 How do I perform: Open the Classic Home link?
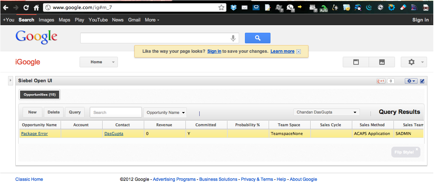pos(29,179)
